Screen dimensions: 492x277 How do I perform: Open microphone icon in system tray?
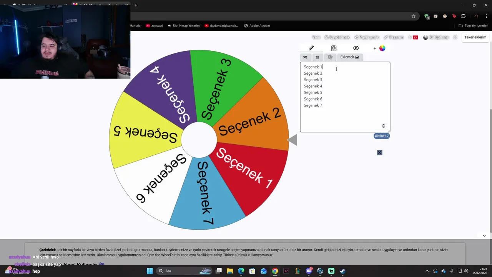pos(452,271)
